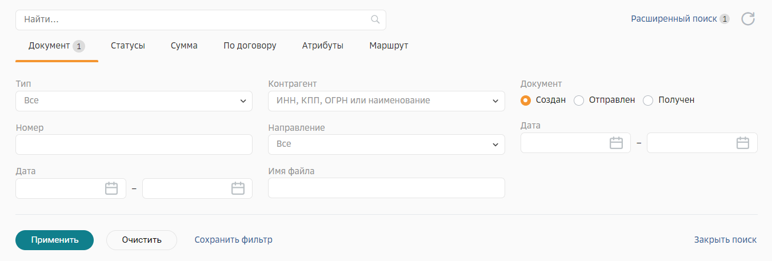This screenshot has height=261, width=772.
Task: Click the magnifier icon in search box
Action: click(375, 19)
